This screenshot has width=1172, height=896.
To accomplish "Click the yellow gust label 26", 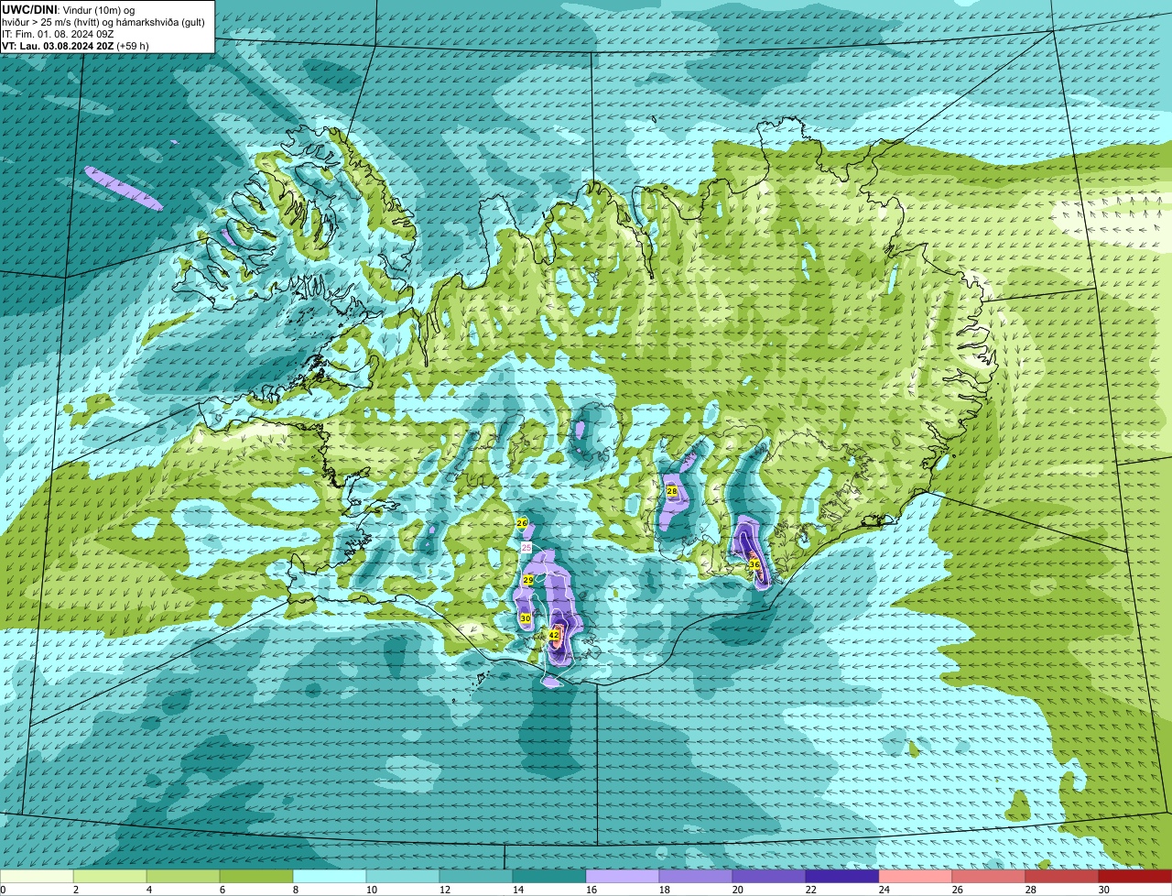I will pyautogui.click(x=522, y=523).
